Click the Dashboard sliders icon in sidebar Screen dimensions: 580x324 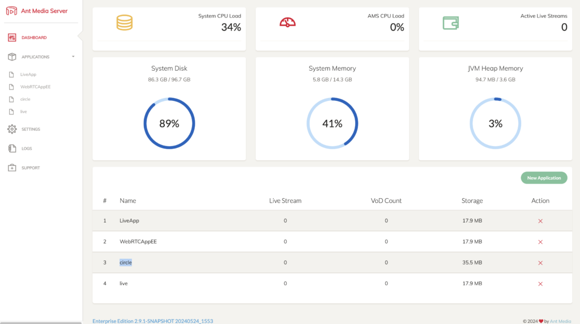(x=12, y=37)
